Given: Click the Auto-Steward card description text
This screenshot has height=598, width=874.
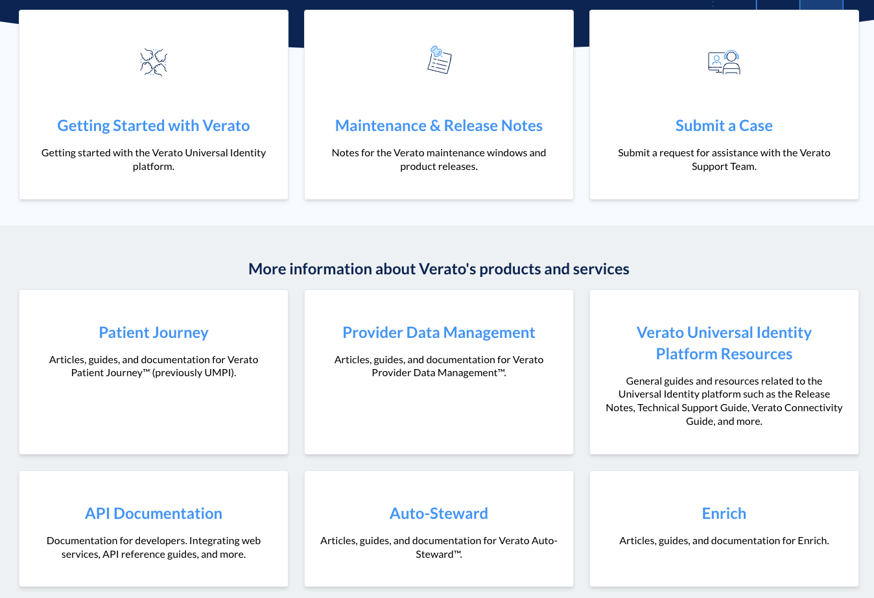Looking at the screenshot, I should click(x=438, y=547).
